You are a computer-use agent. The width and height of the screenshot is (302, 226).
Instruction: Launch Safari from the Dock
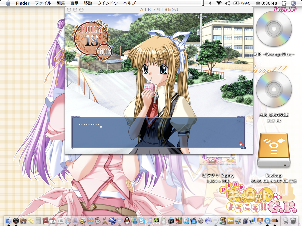tap(68, 221)
